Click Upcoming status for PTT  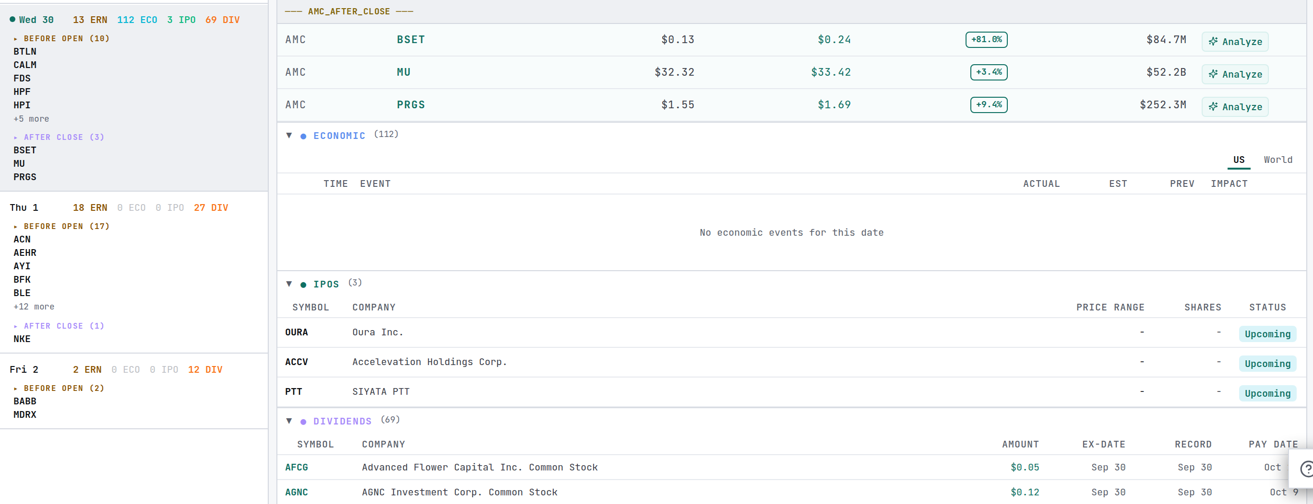pos(1267,393)
